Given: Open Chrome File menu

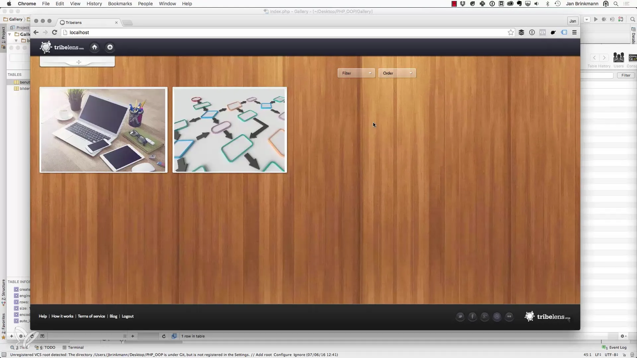Looking at the screenshot, I should 46,4.
